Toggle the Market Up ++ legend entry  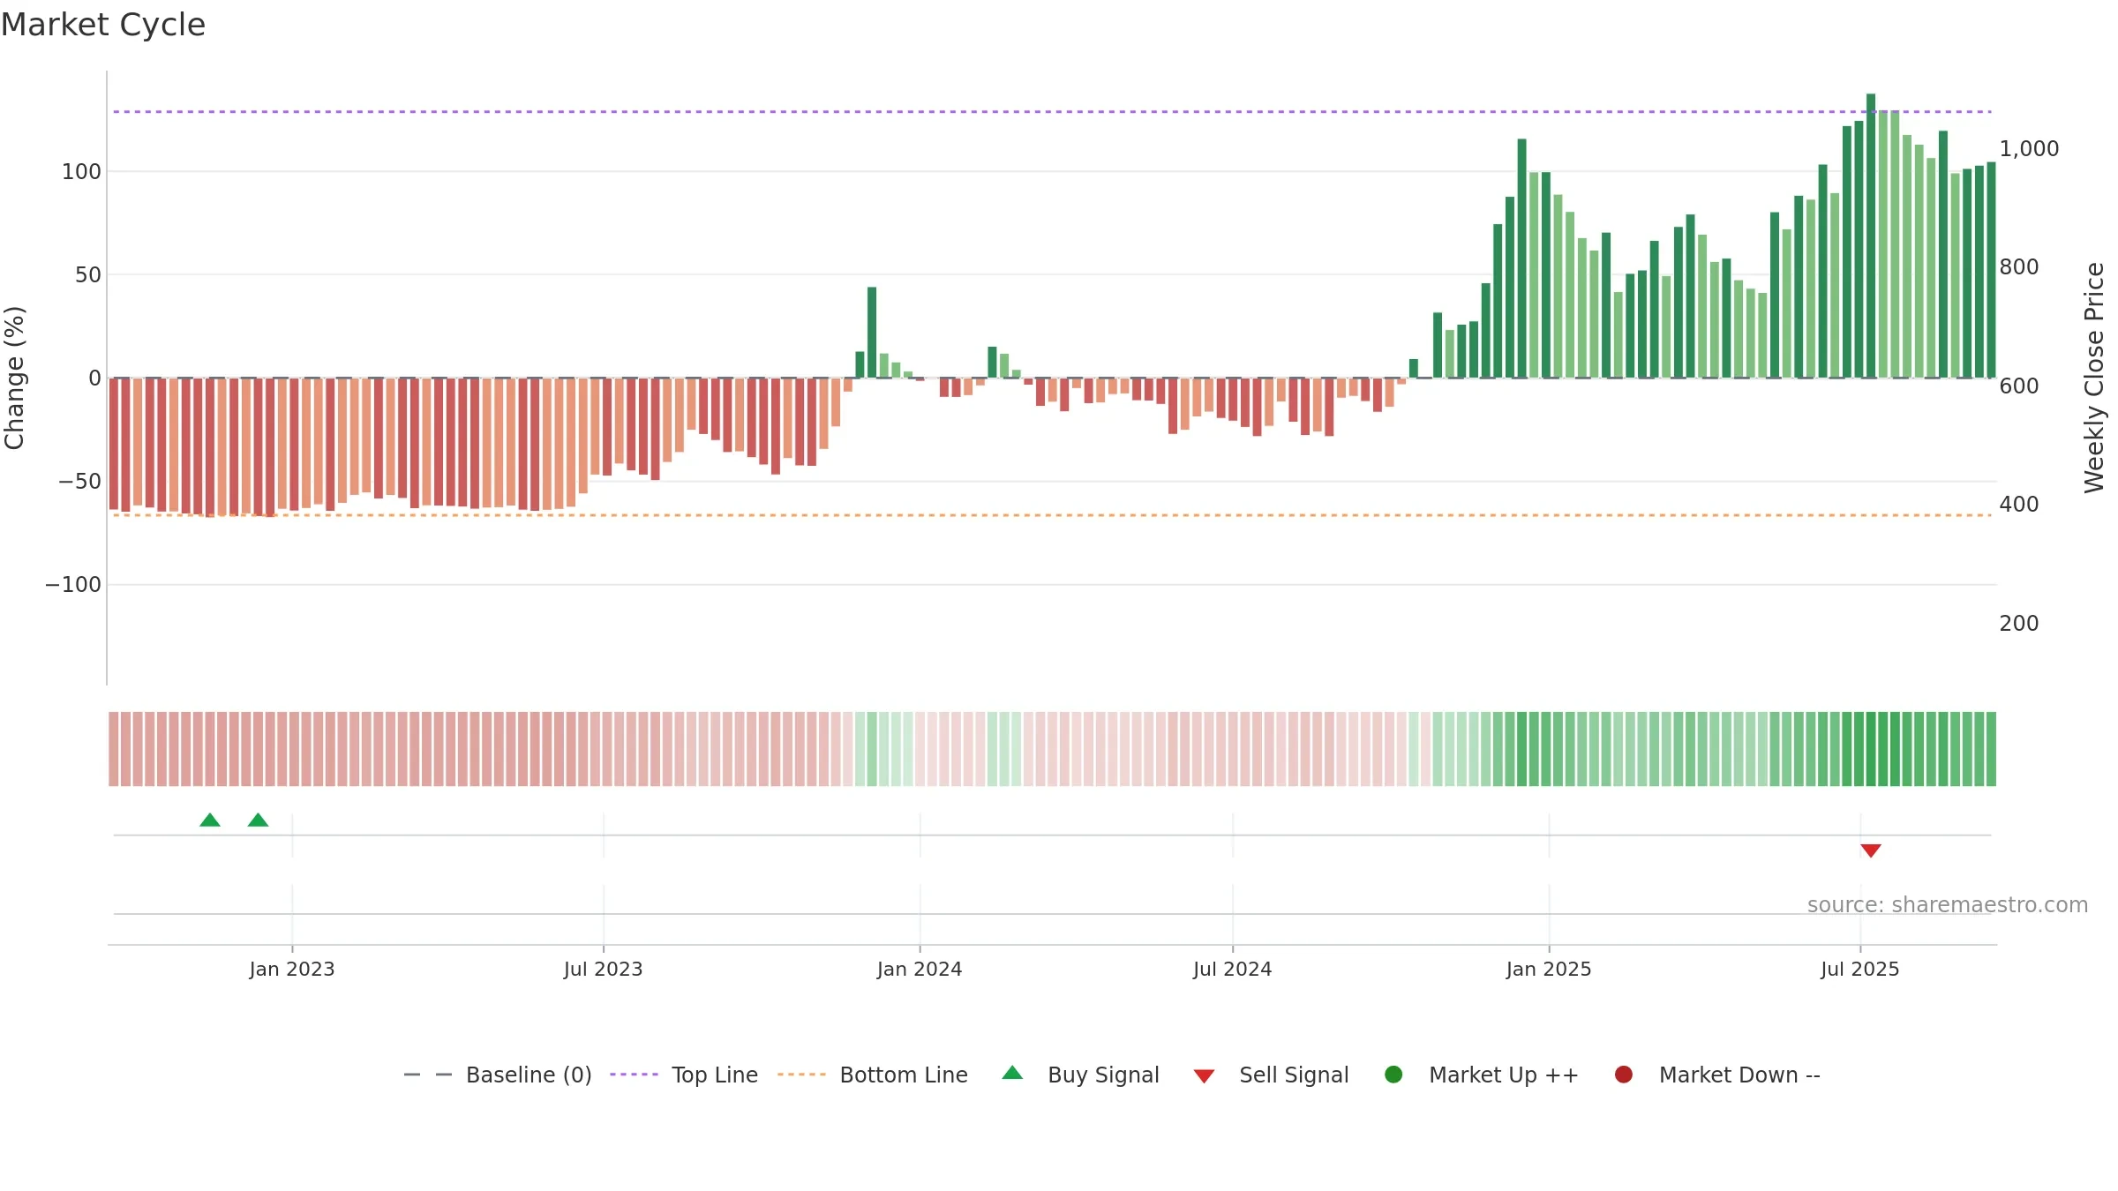[1482, 1075]
